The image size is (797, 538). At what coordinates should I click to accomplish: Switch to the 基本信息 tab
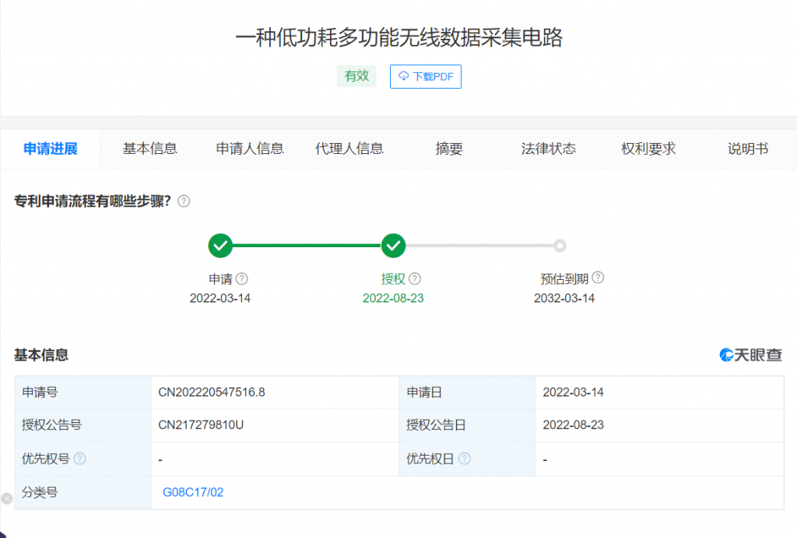150,148
